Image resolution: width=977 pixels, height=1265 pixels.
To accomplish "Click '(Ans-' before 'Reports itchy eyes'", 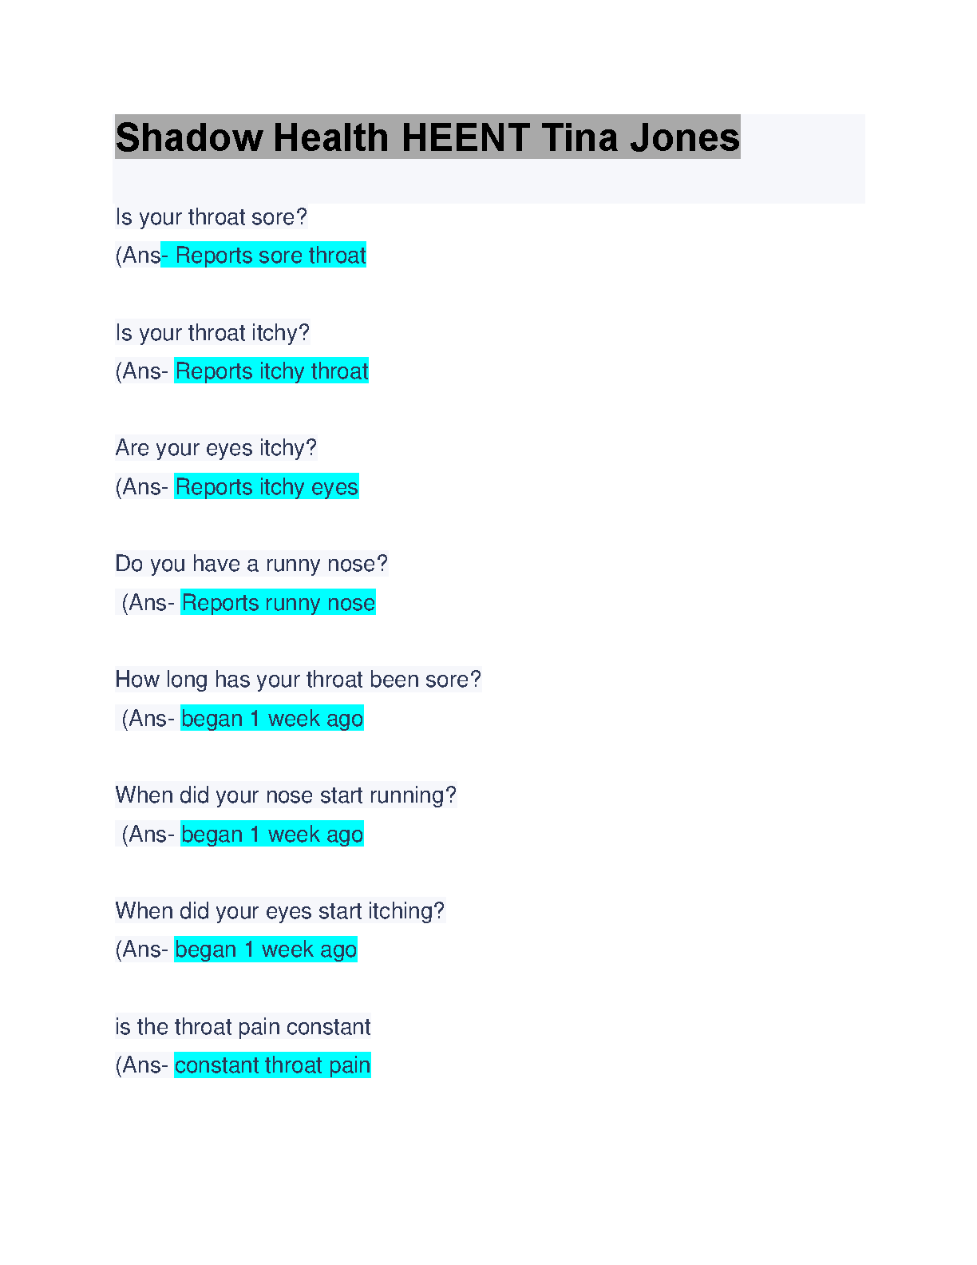I will [x=142, y=487].
